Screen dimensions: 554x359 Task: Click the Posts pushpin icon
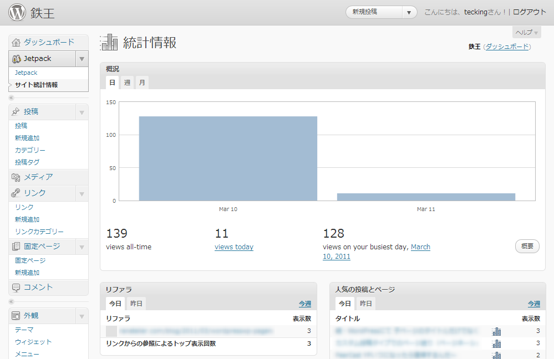pos(16,111)
